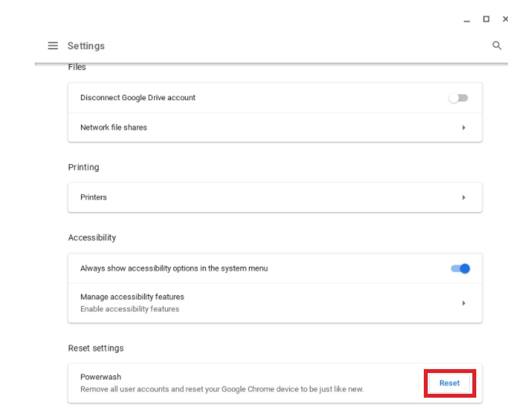The height and width of the screenshot is (420, 524).
Task: Click the Disconnect Google Drive account label
Action: [x=138, y=98]
